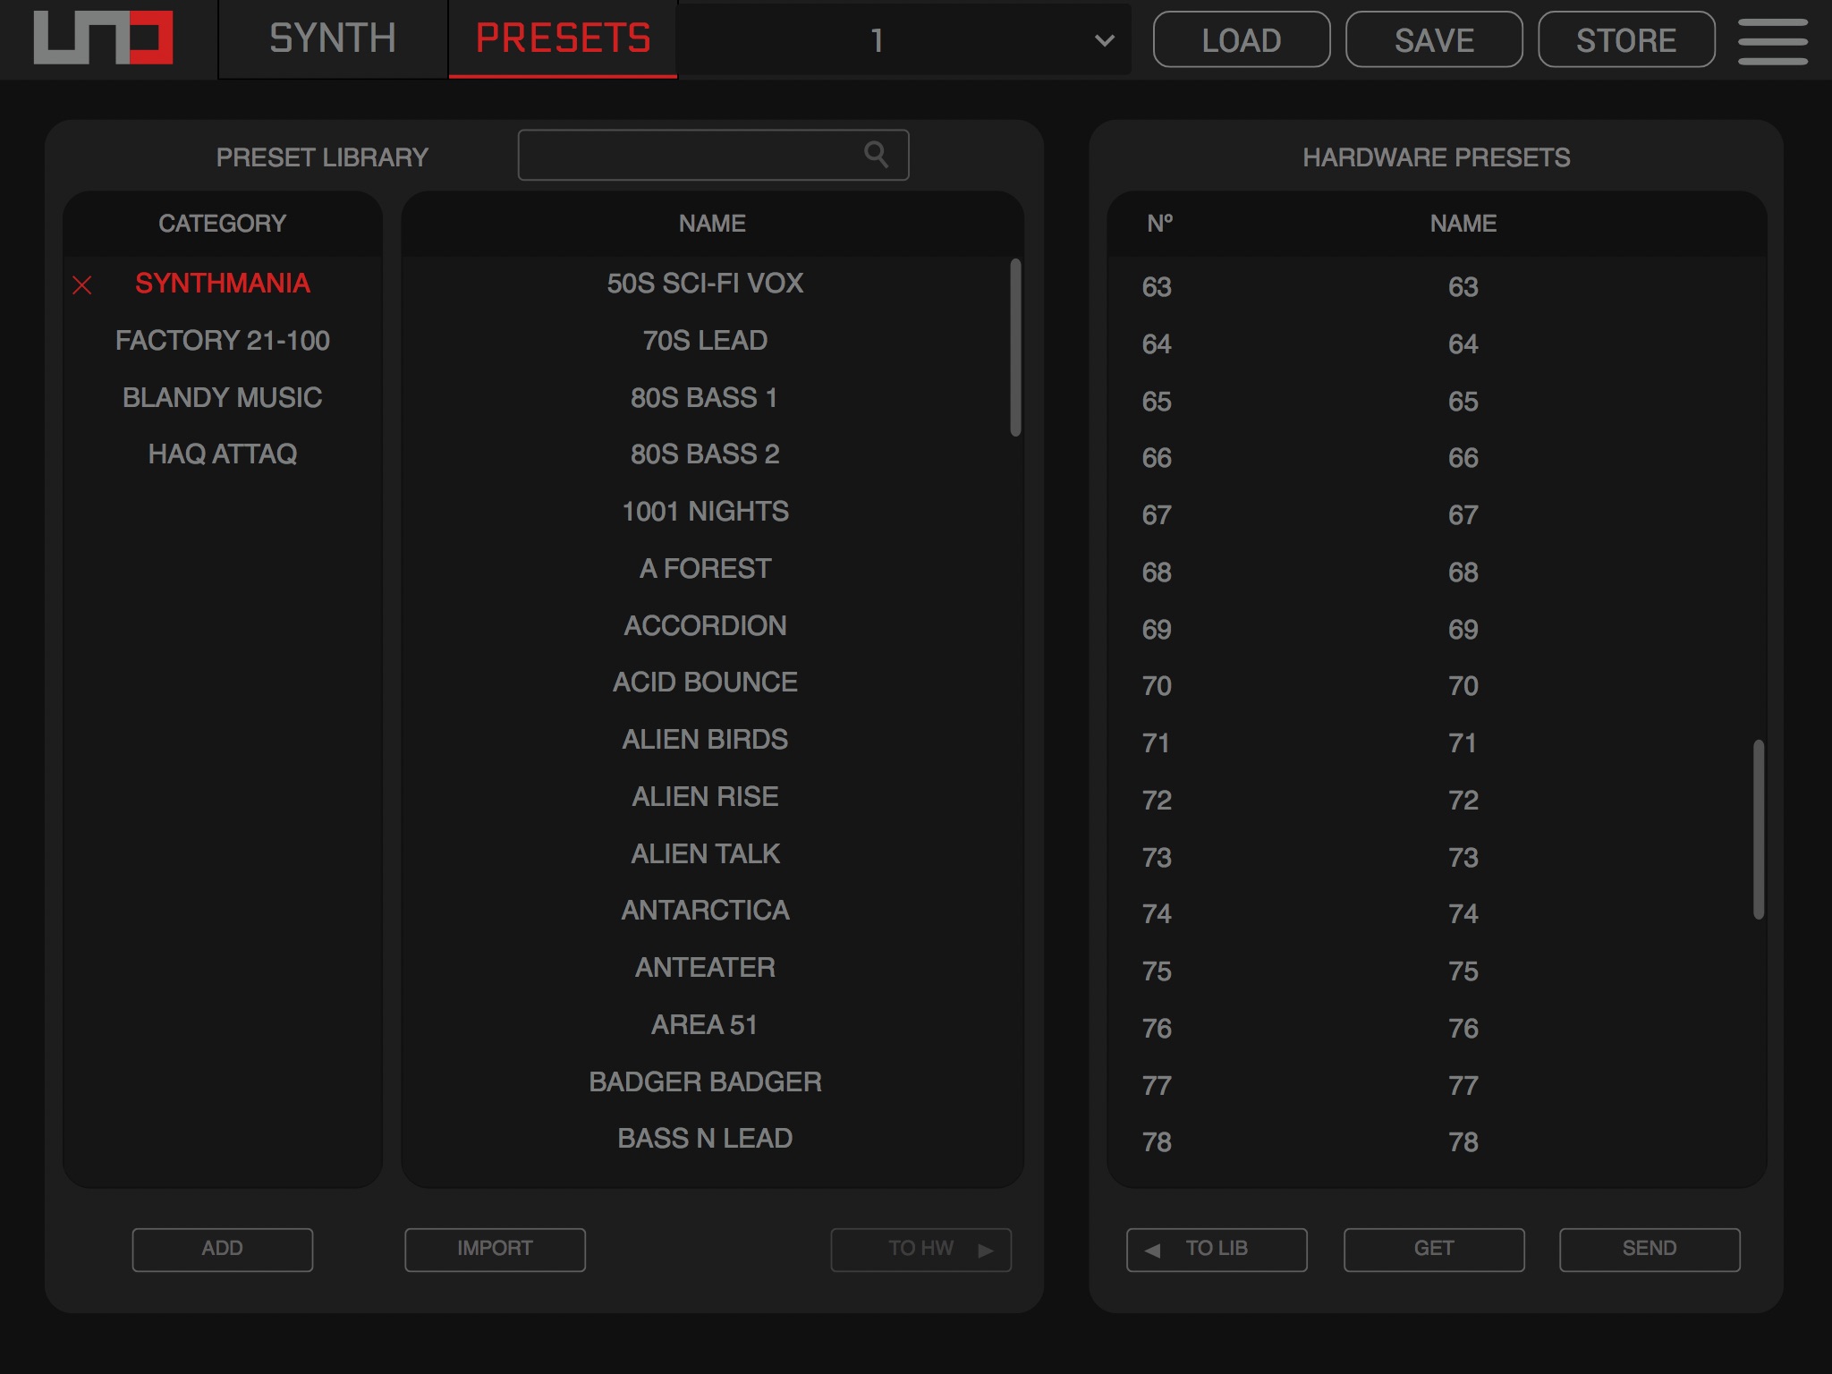This screenshot has height=1374, width=1832.
Task: Click the hardware presets N° header
Action: click(x=1159, y=224)
